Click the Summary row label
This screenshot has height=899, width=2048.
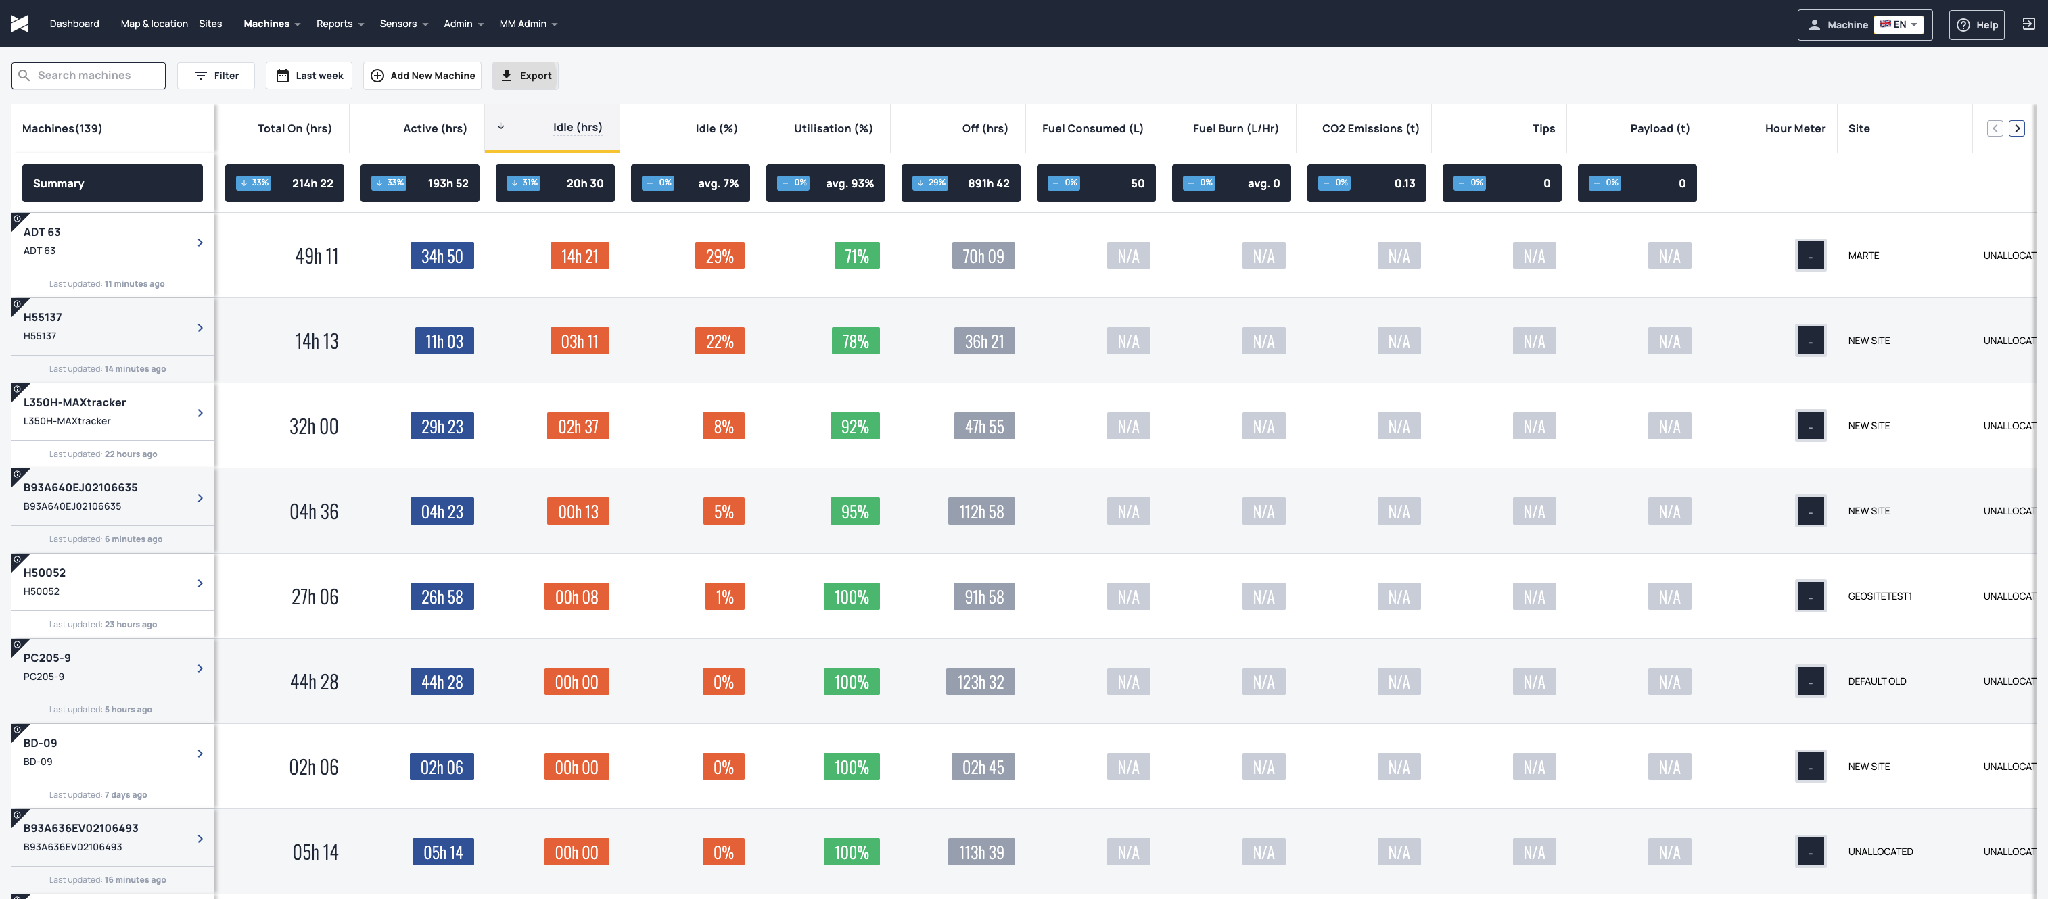(112, 183)
